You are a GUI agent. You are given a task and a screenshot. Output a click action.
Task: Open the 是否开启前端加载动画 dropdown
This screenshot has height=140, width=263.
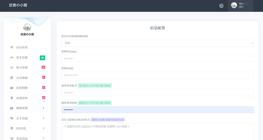click(x=157, y=43)
